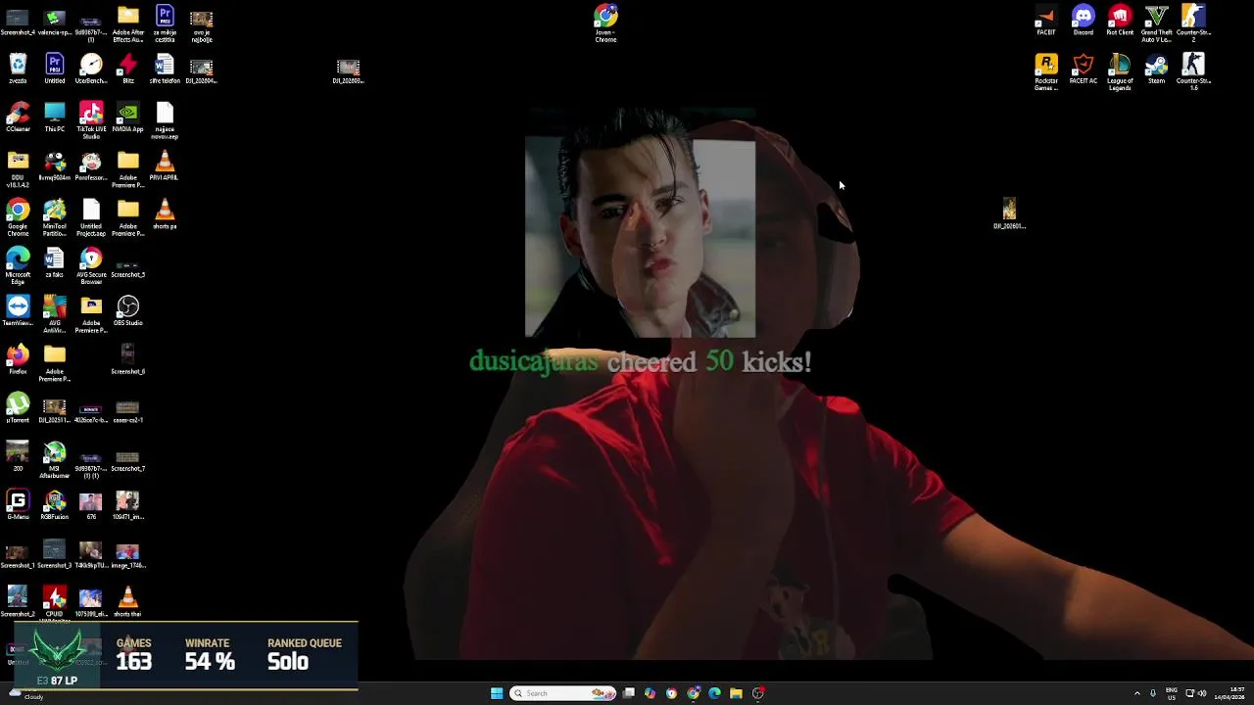Screen dimensions: 1254x705
Task: Open Steam desktop shortcut
Action: click(1156, 69)
